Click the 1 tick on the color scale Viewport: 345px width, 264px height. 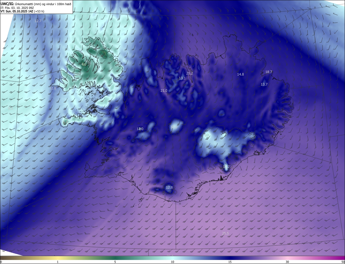(x=58, y=262)
